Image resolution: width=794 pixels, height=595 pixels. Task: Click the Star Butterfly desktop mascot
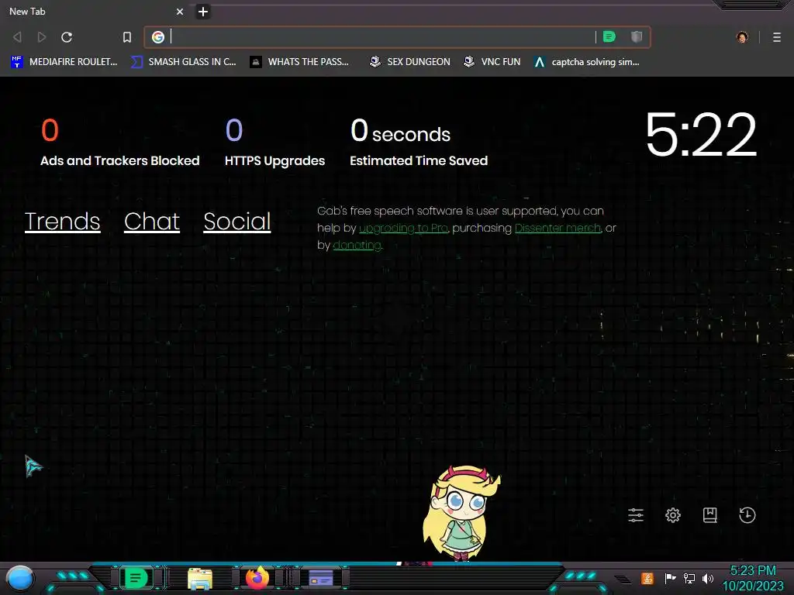pyautogui.click(x=461, y=514)
